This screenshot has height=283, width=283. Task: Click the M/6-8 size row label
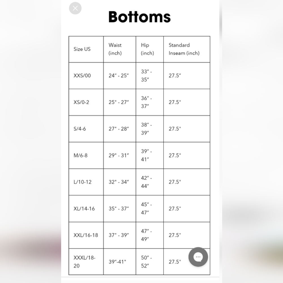[x=80, y=155]
